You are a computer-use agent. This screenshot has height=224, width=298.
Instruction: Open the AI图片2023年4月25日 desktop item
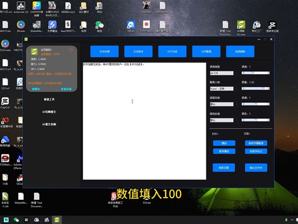tap(52, 9)
